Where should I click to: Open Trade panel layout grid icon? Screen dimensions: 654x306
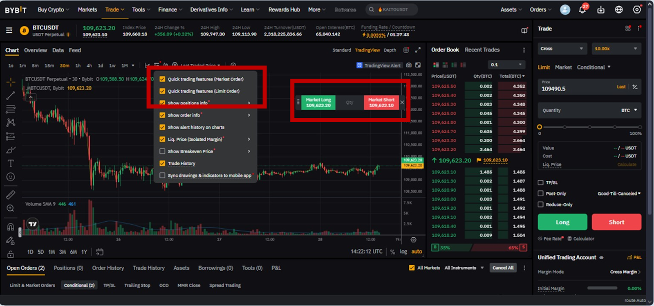(x=628, y=28)
